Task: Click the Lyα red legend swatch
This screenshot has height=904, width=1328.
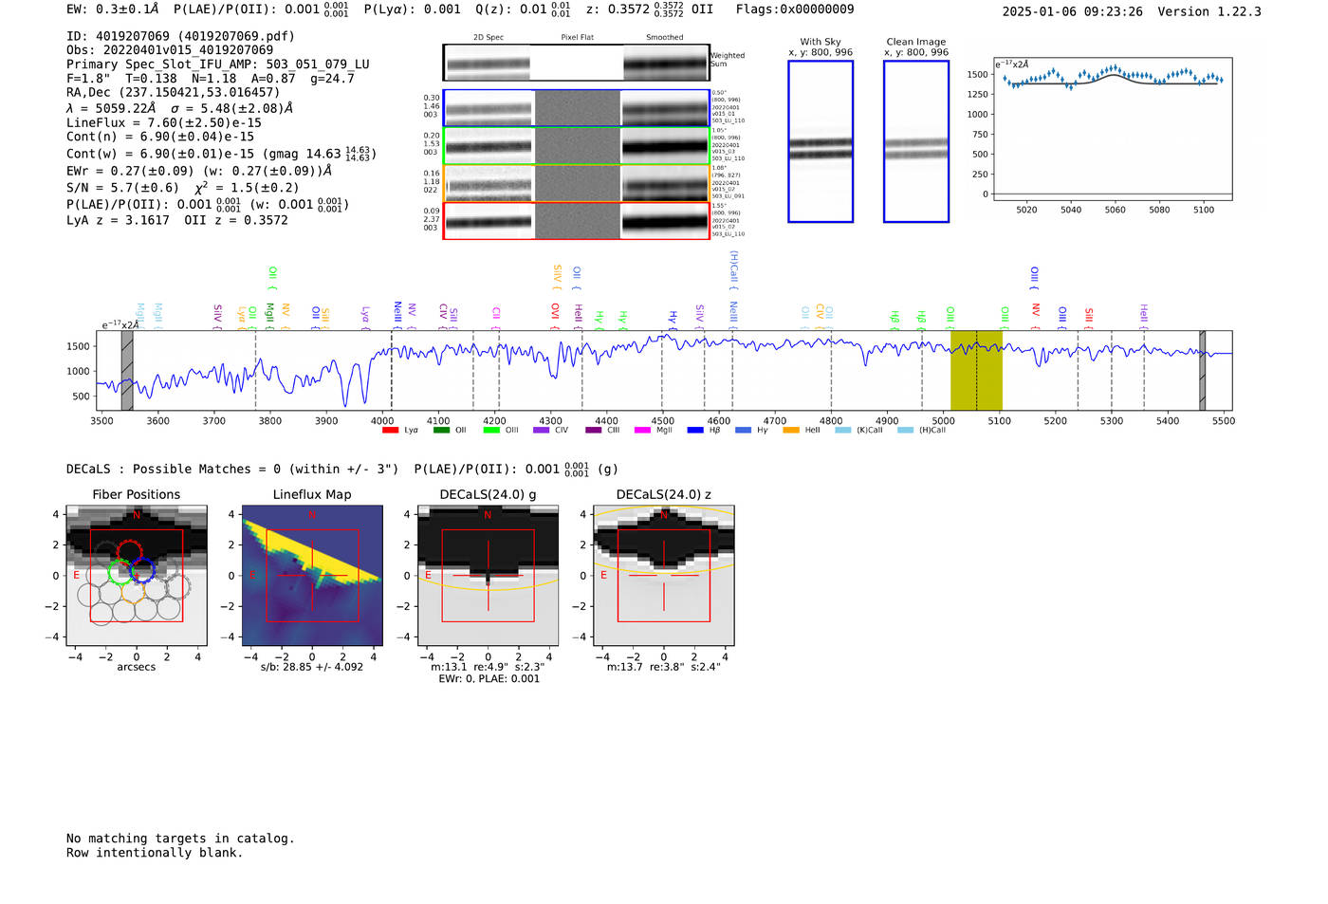Action: click(x=390, y=431)
